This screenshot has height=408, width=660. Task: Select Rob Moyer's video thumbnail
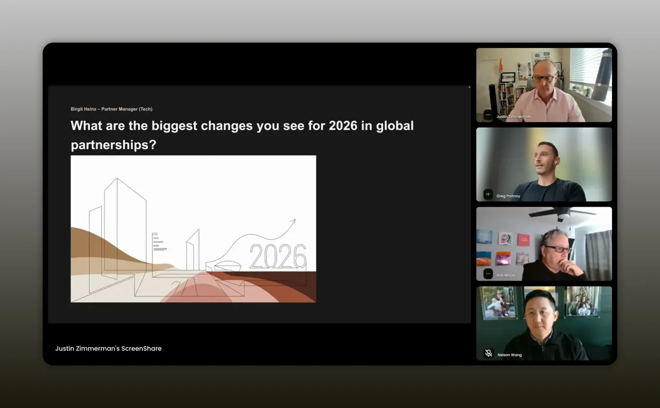click(x=543, y=243)
